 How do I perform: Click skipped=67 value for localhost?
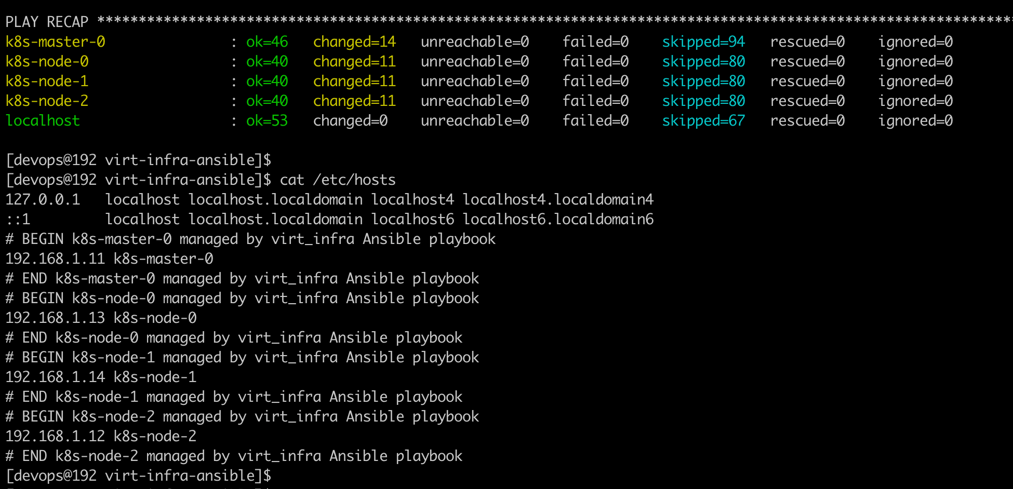pos(703,120)
